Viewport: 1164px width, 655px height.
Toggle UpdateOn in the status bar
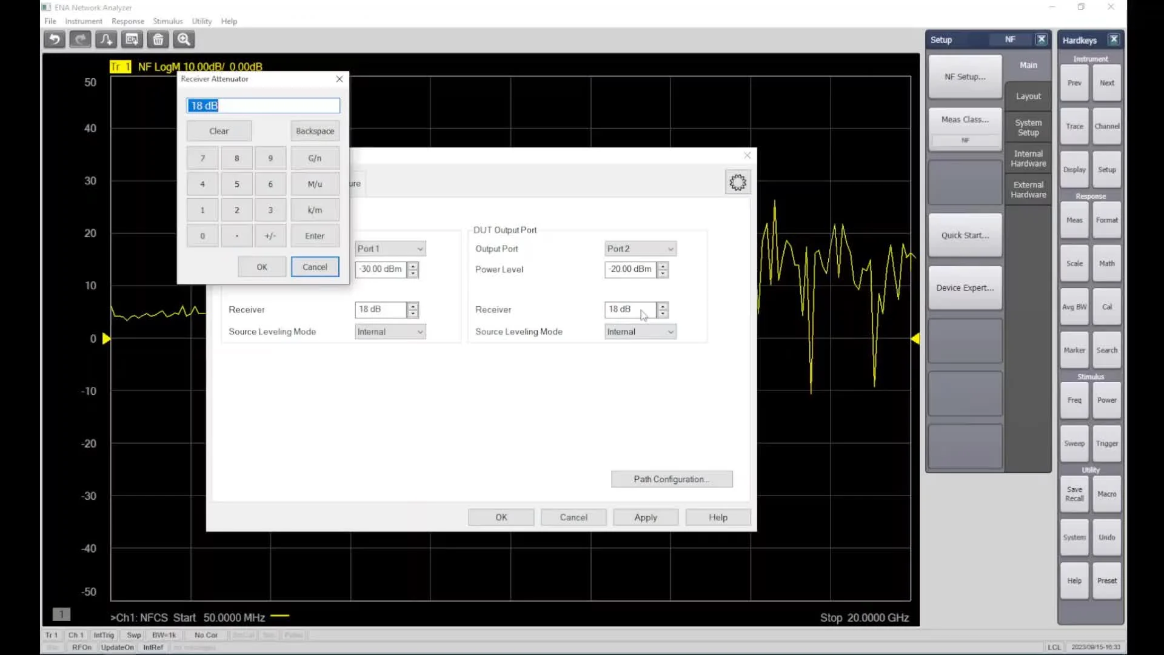(x=117, y=647)
